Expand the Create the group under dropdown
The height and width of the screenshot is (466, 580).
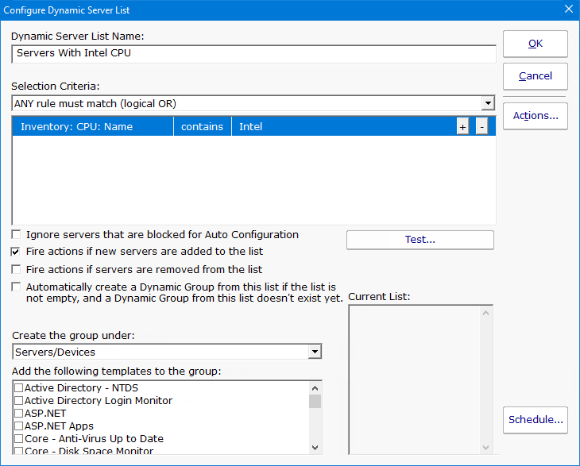(315, 352)
